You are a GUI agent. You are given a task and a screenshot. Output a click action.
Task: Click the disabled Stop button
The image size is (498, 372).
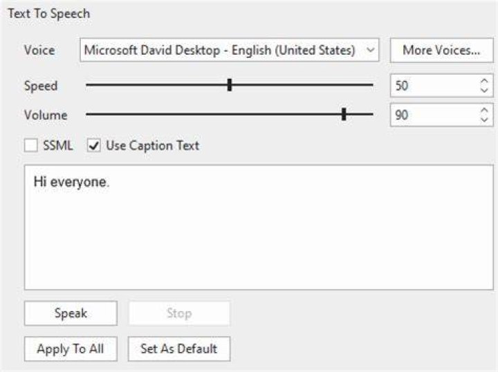click(x=179, y=313)
